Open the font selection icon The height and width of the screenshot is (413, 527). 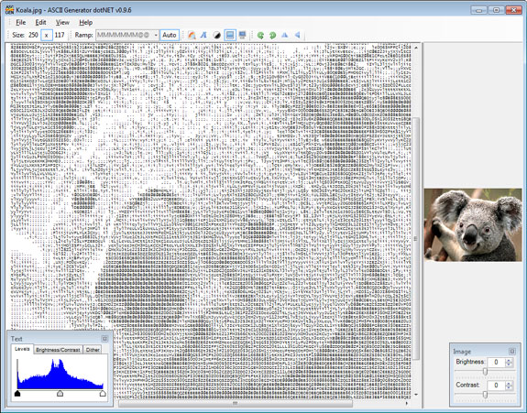click(x=203, y=35)
